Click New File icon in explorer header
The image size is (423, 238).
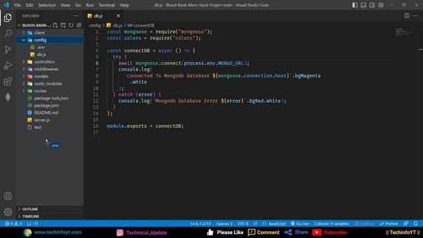click(56, 25)
